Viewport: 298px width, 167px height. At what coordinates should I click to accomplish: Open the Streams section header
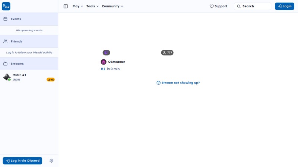click(29, 63)
